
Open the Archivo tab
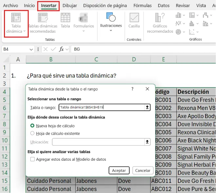pos(10,6)
